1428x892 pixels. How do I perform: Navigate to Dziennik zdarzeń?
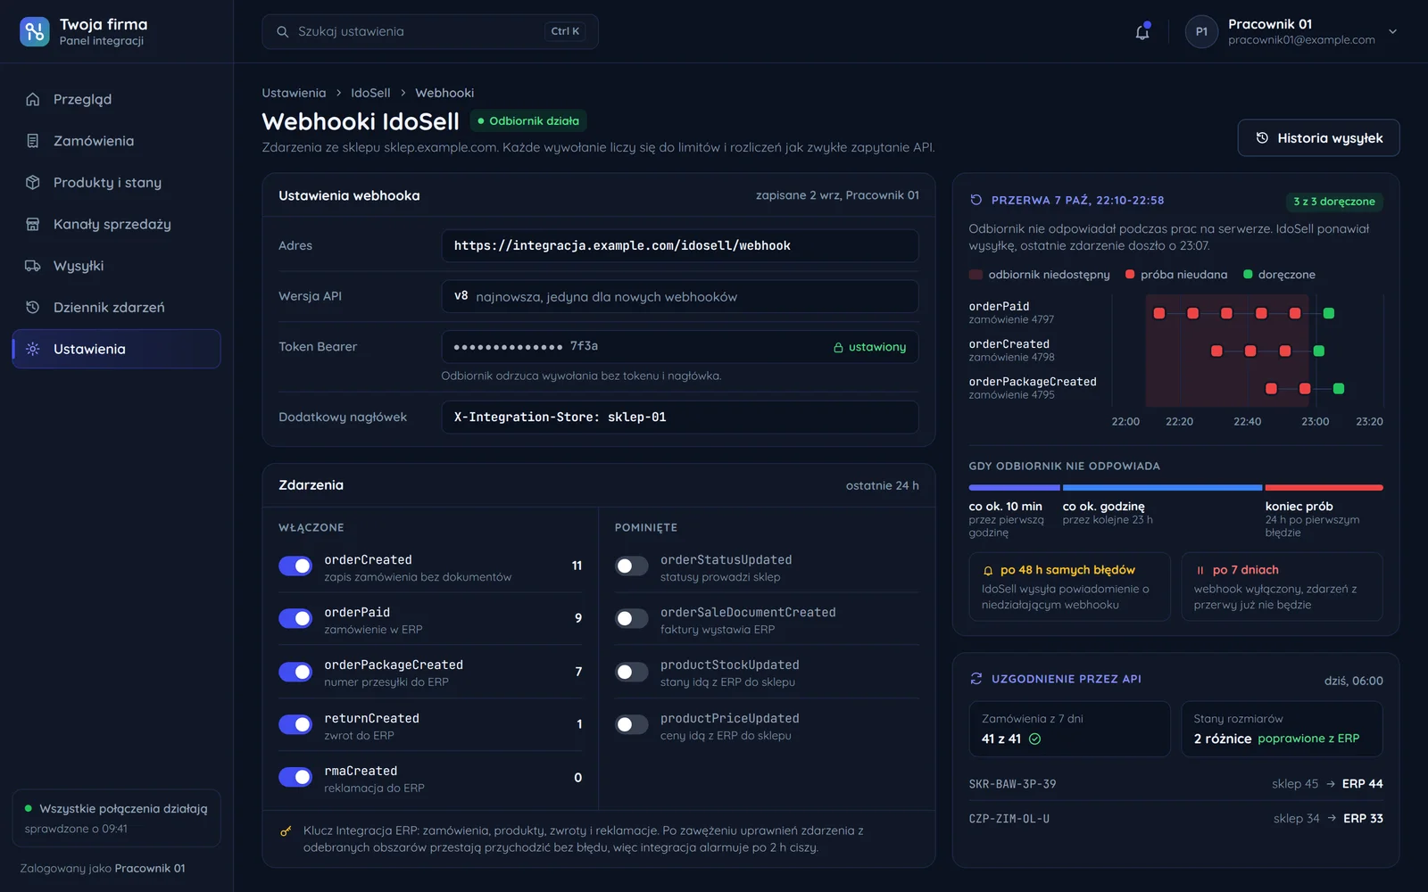point(116,308)
